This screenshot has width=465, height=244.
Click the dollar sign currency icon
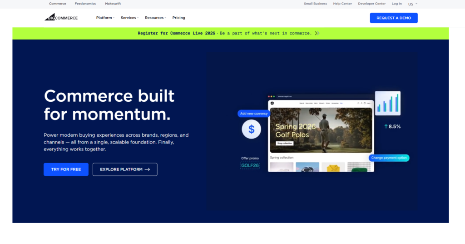point(251,129)
